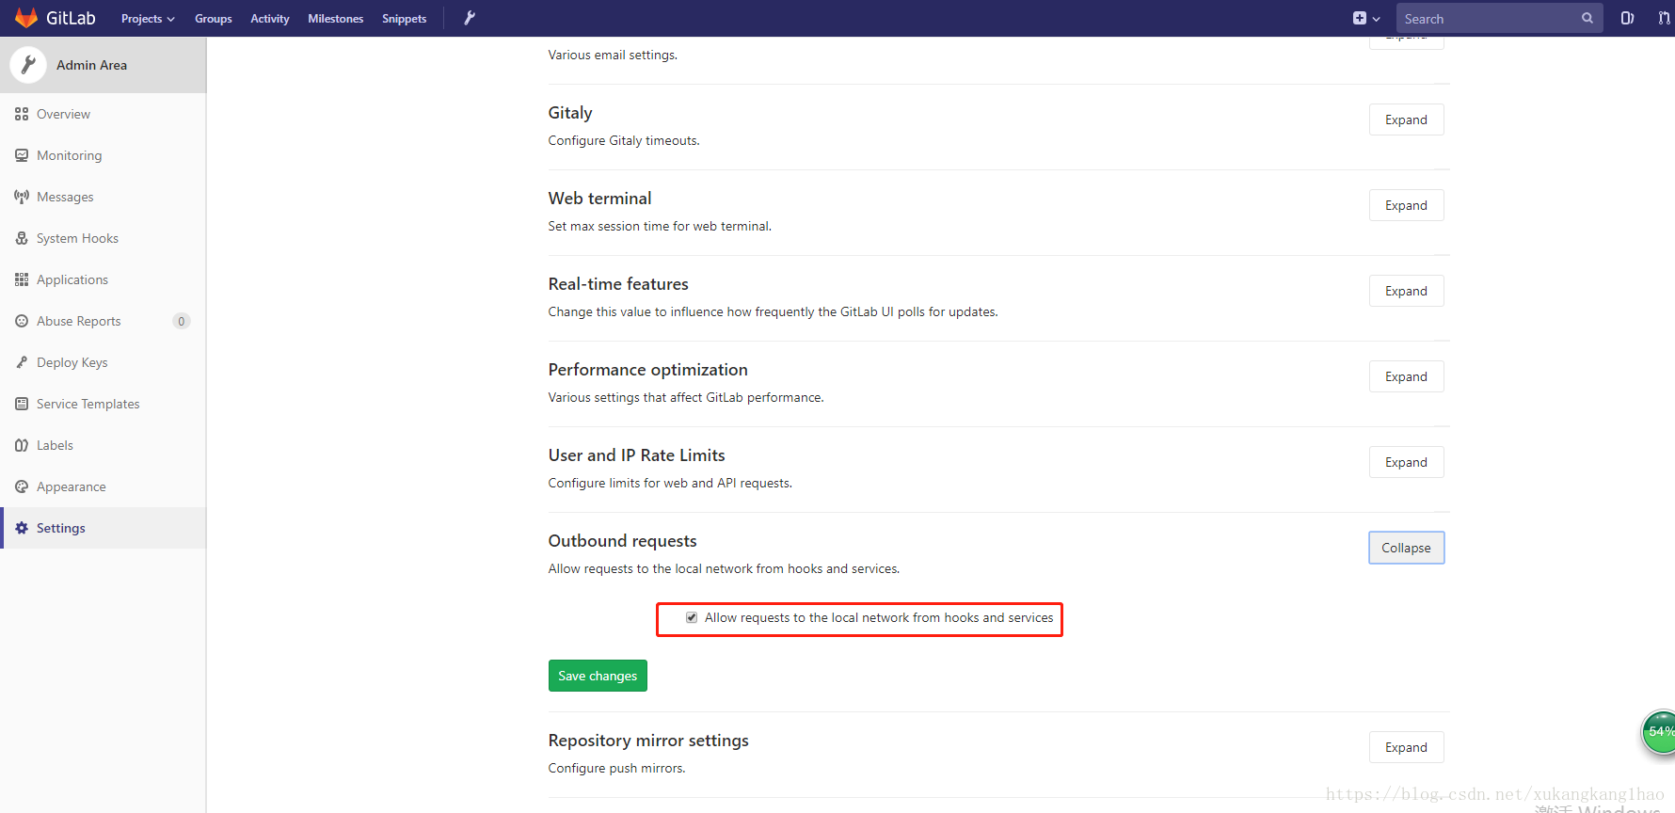The width and height of the screenshot is (1675, 813).
Task: Expand User and IP Rate Limits
Action: pos(1406,462)
